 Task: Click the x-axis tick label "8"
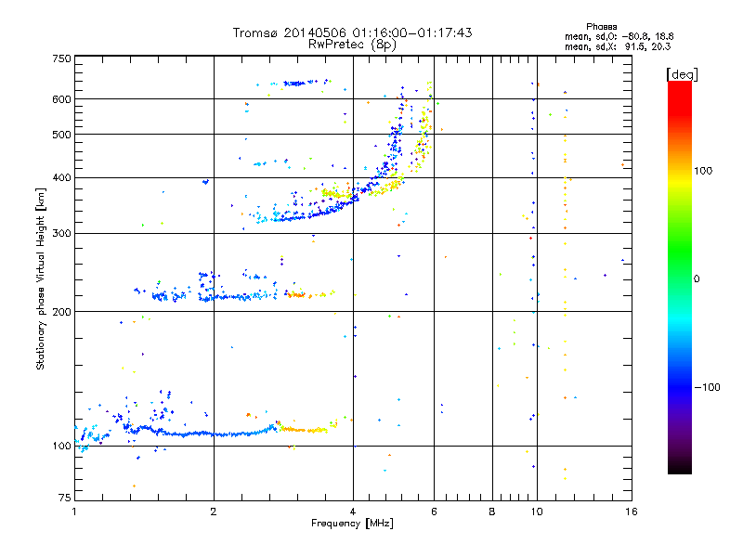click(x=492, y=512)
